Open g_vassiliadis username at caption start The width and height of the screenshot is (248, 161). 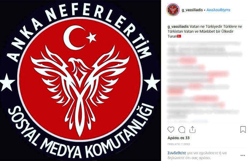pos(178,26)
